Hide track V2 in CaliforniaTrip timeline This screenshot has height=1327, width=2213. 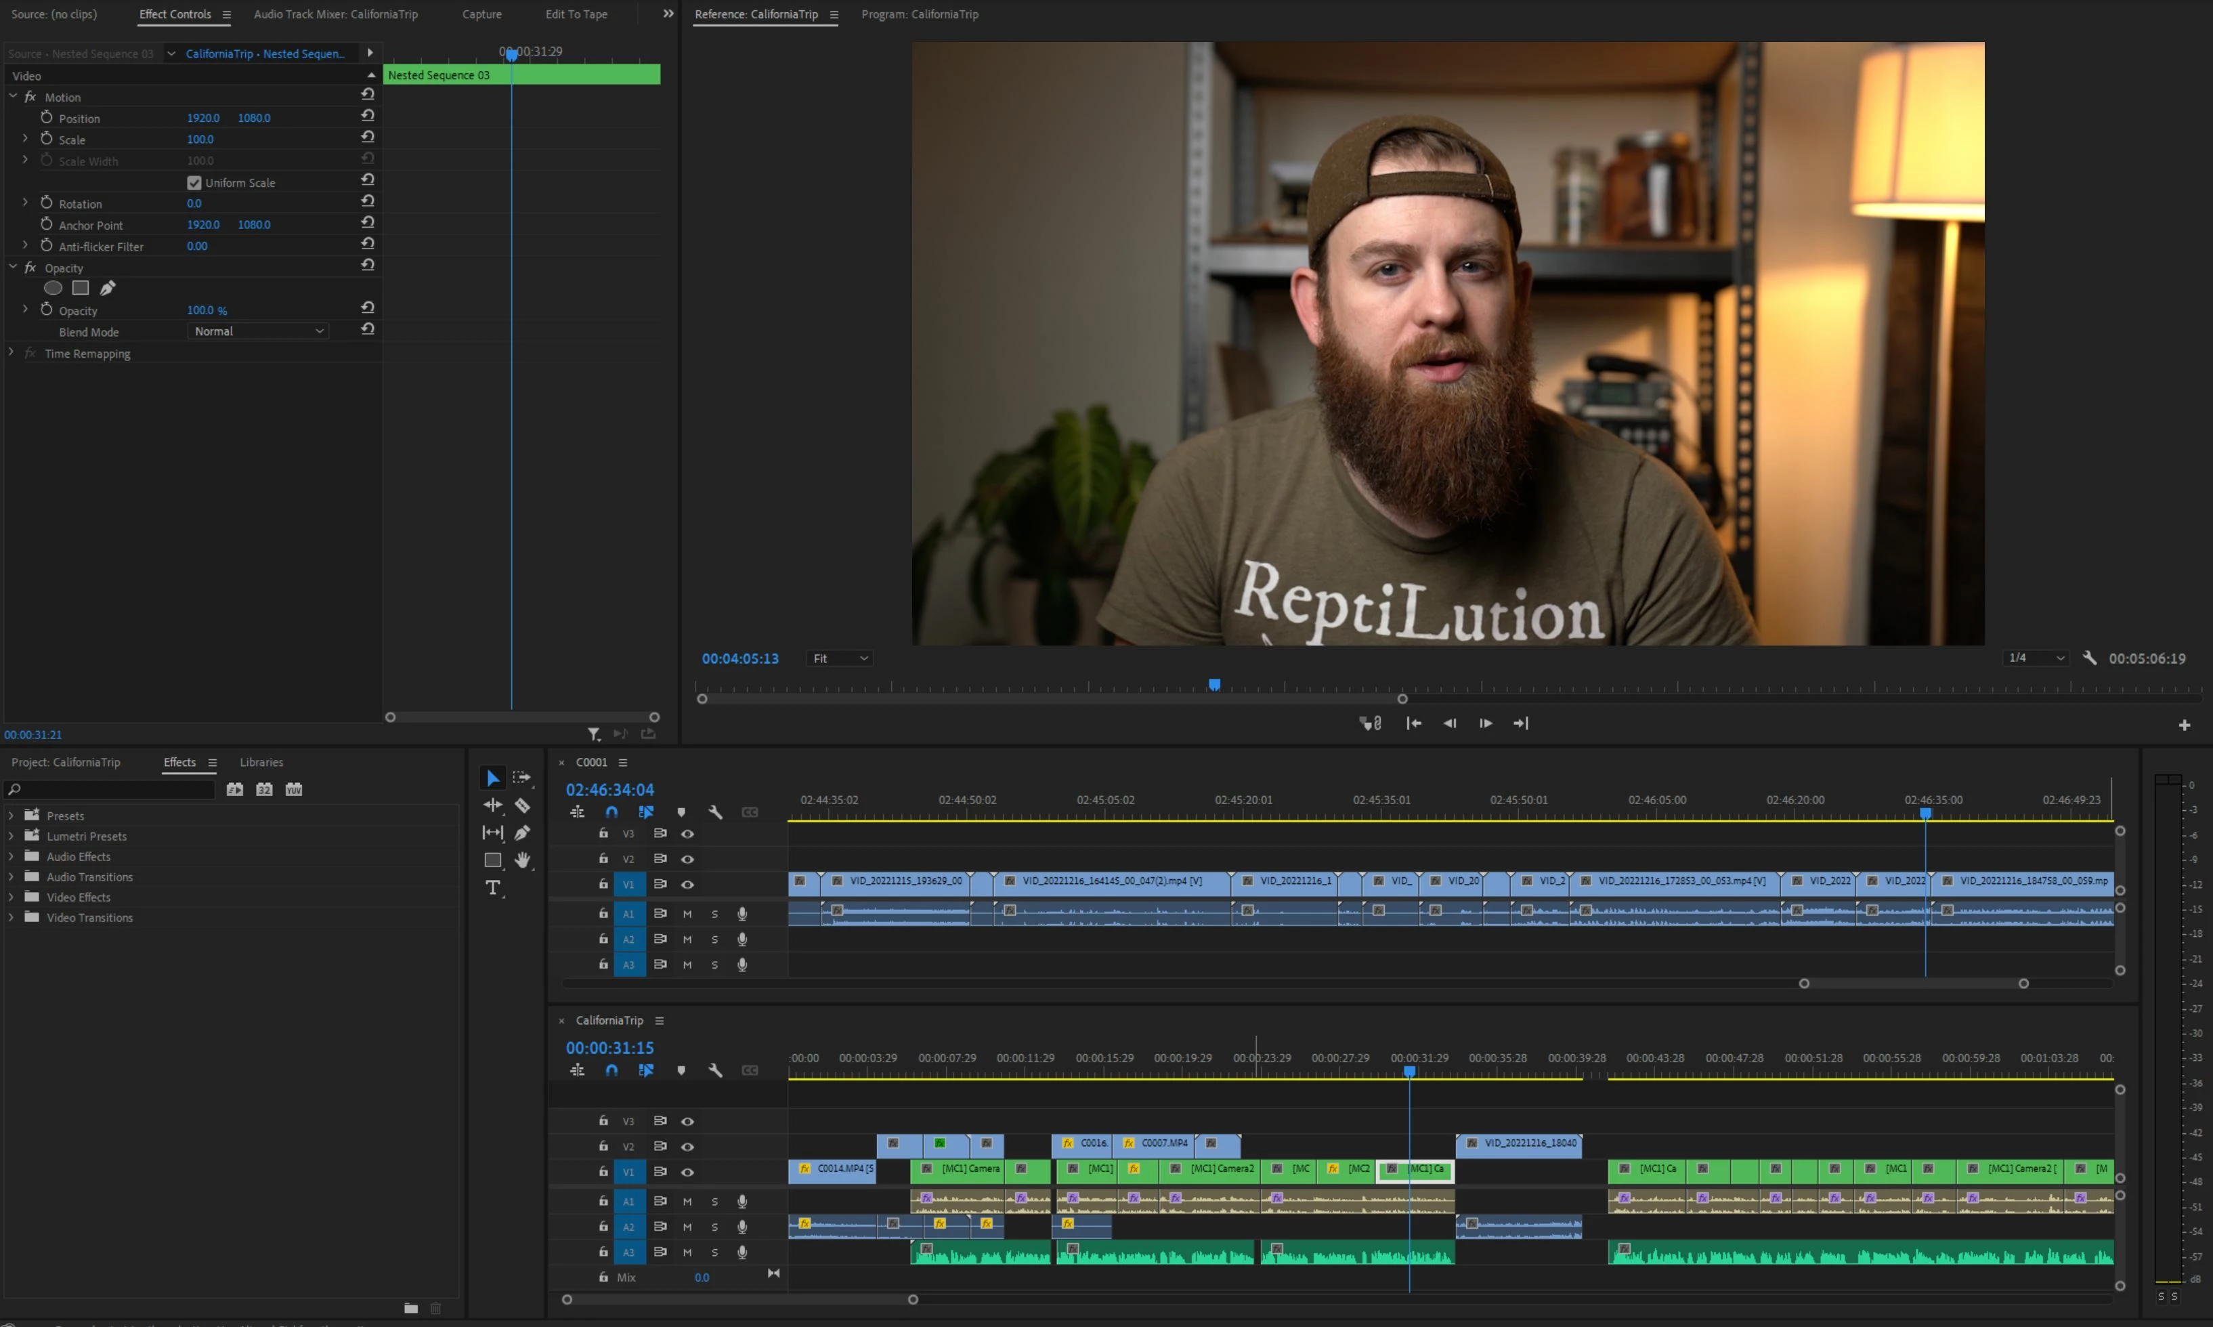687,1146
